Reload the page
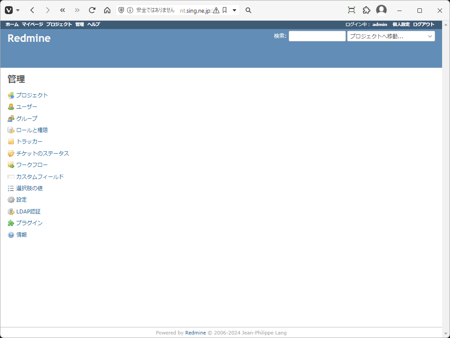Image resolution: width=450 pixels, height=338 pixels. click(x=92, y=11)
